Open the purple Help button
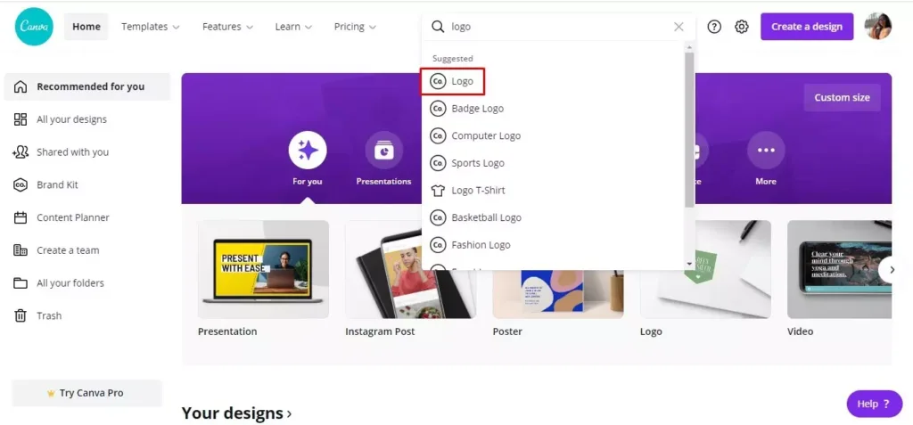The height and width of the screenshot is (425, 913). [875, 404]
